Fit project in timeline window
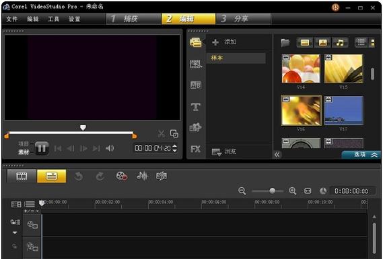 308,191
